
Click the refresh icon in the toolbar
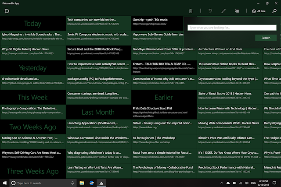click(7, 11)
